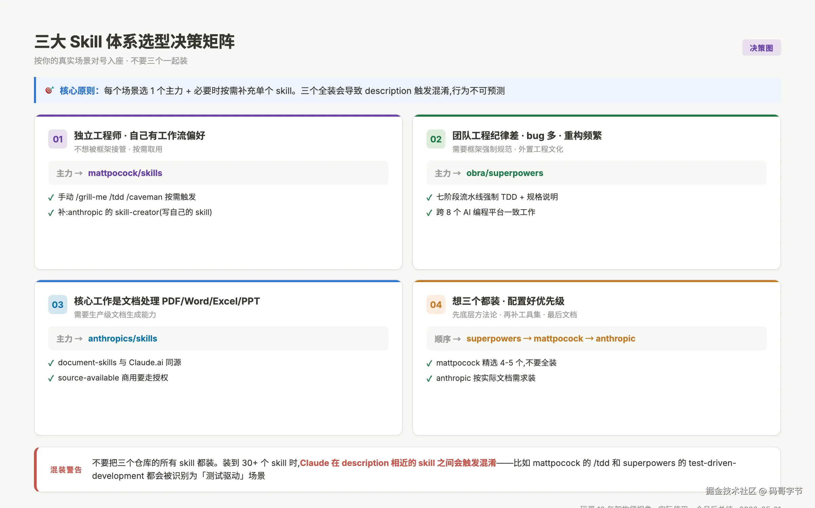Click the 混装警告 label
Screen dimensions: 815x508
point(66,470)
